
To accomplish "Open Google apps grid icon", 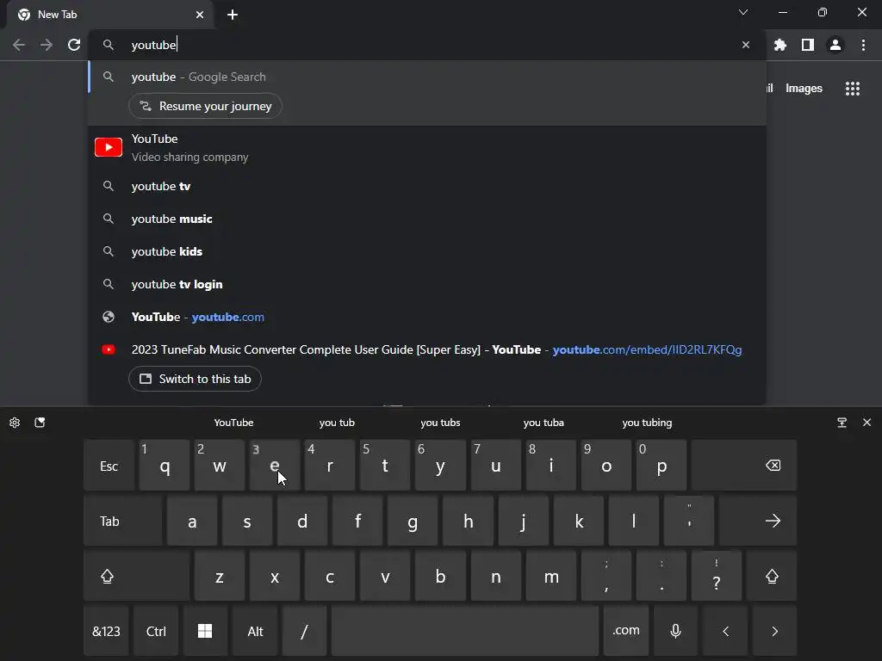I will coord(853,89).
